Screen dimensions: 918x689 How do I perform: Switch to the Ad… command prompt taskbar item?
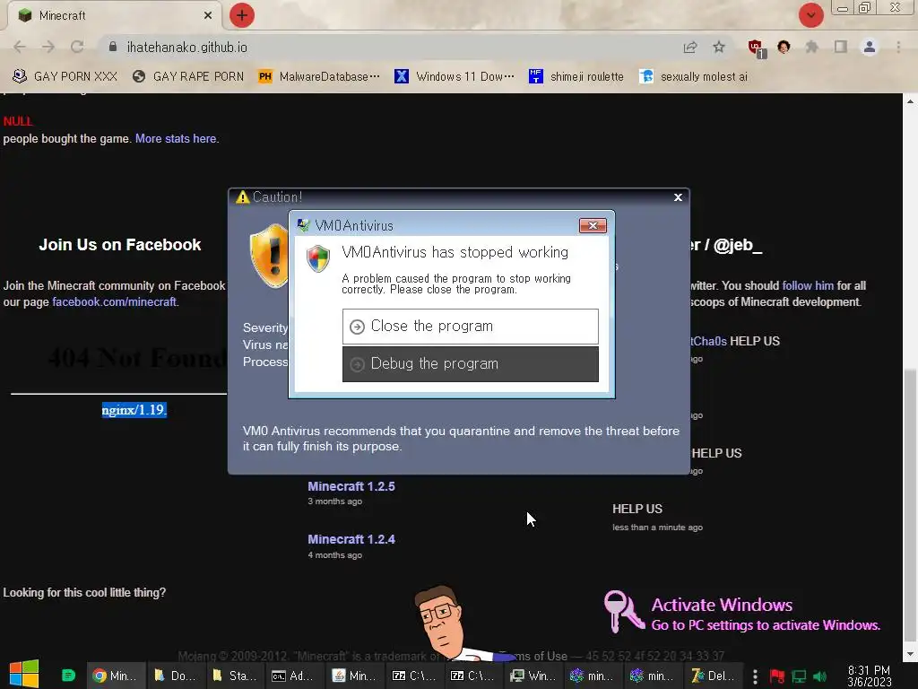tap(293, 676)
